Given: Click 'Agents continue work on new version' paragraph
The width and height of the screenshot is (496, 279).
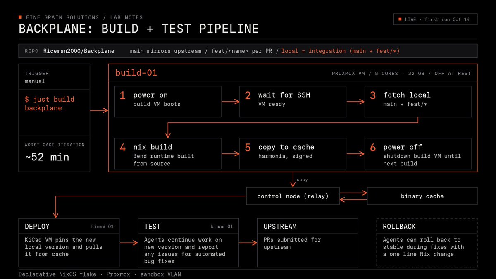Looking at the screenshot, I should 184,250.
